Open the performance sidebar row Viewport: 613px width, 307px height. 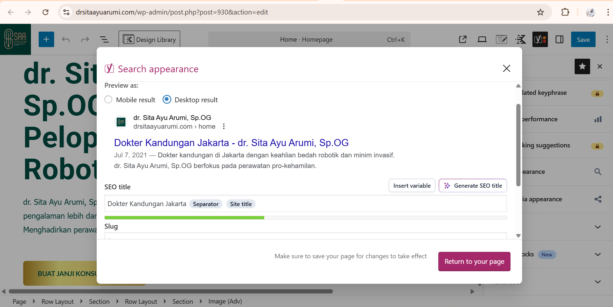pyautogui.click(x=563, y=119)
